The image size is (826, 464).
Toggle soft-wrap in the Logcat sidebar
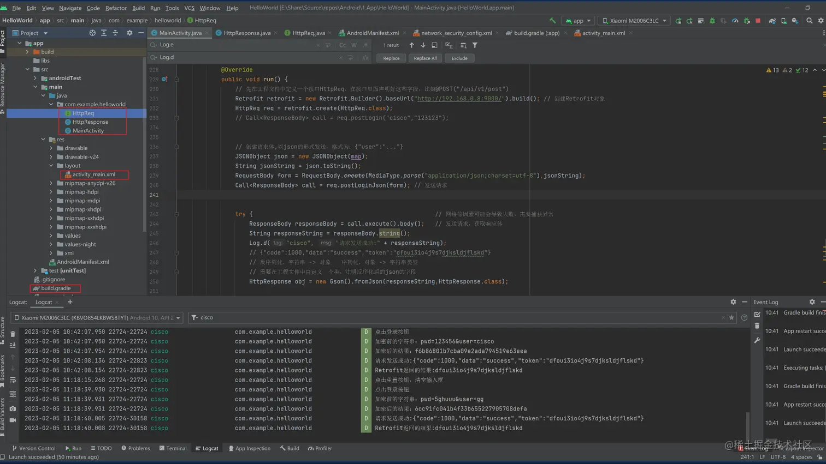[x=13, y=380]
